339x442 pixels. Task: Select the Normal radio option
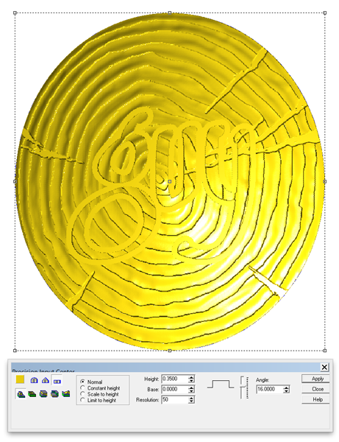91,382
